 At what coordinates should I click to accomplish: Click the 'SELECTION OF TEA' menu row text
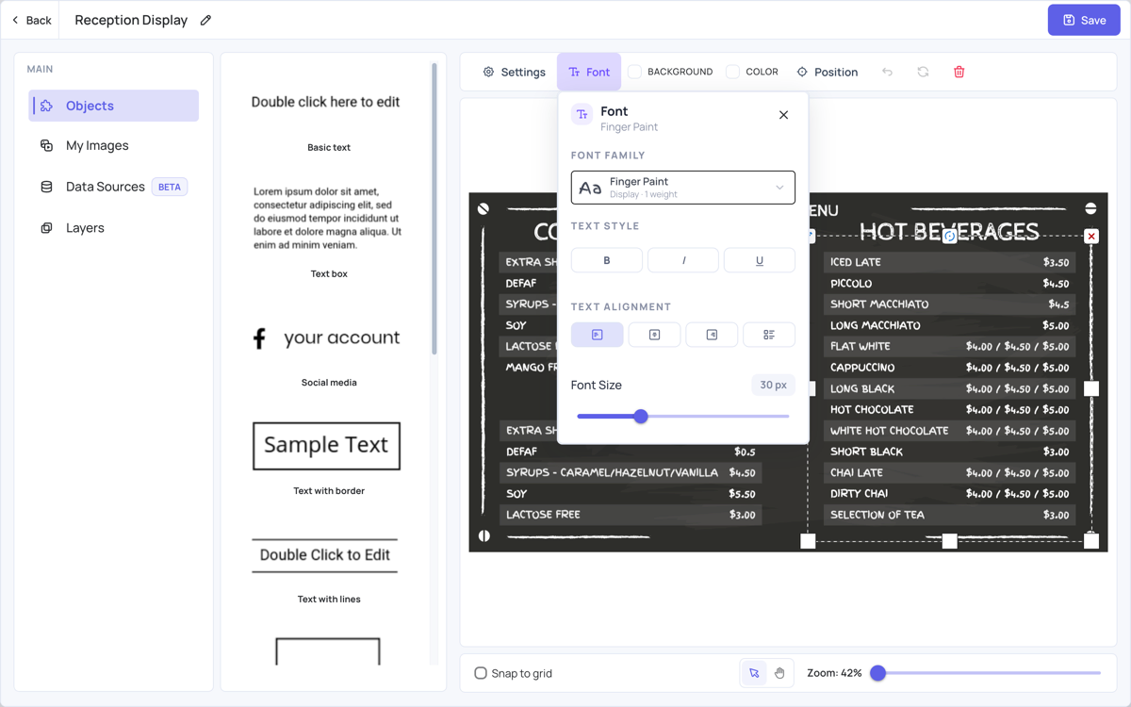(x=877, y=515)
